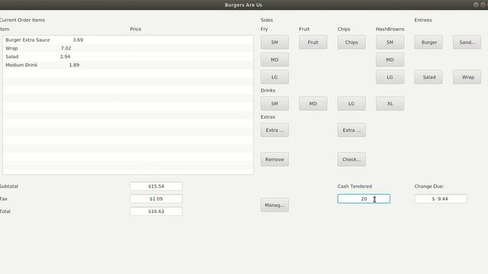Select the Salad order row in the list

pyautogui.click(x=128, y=56)
